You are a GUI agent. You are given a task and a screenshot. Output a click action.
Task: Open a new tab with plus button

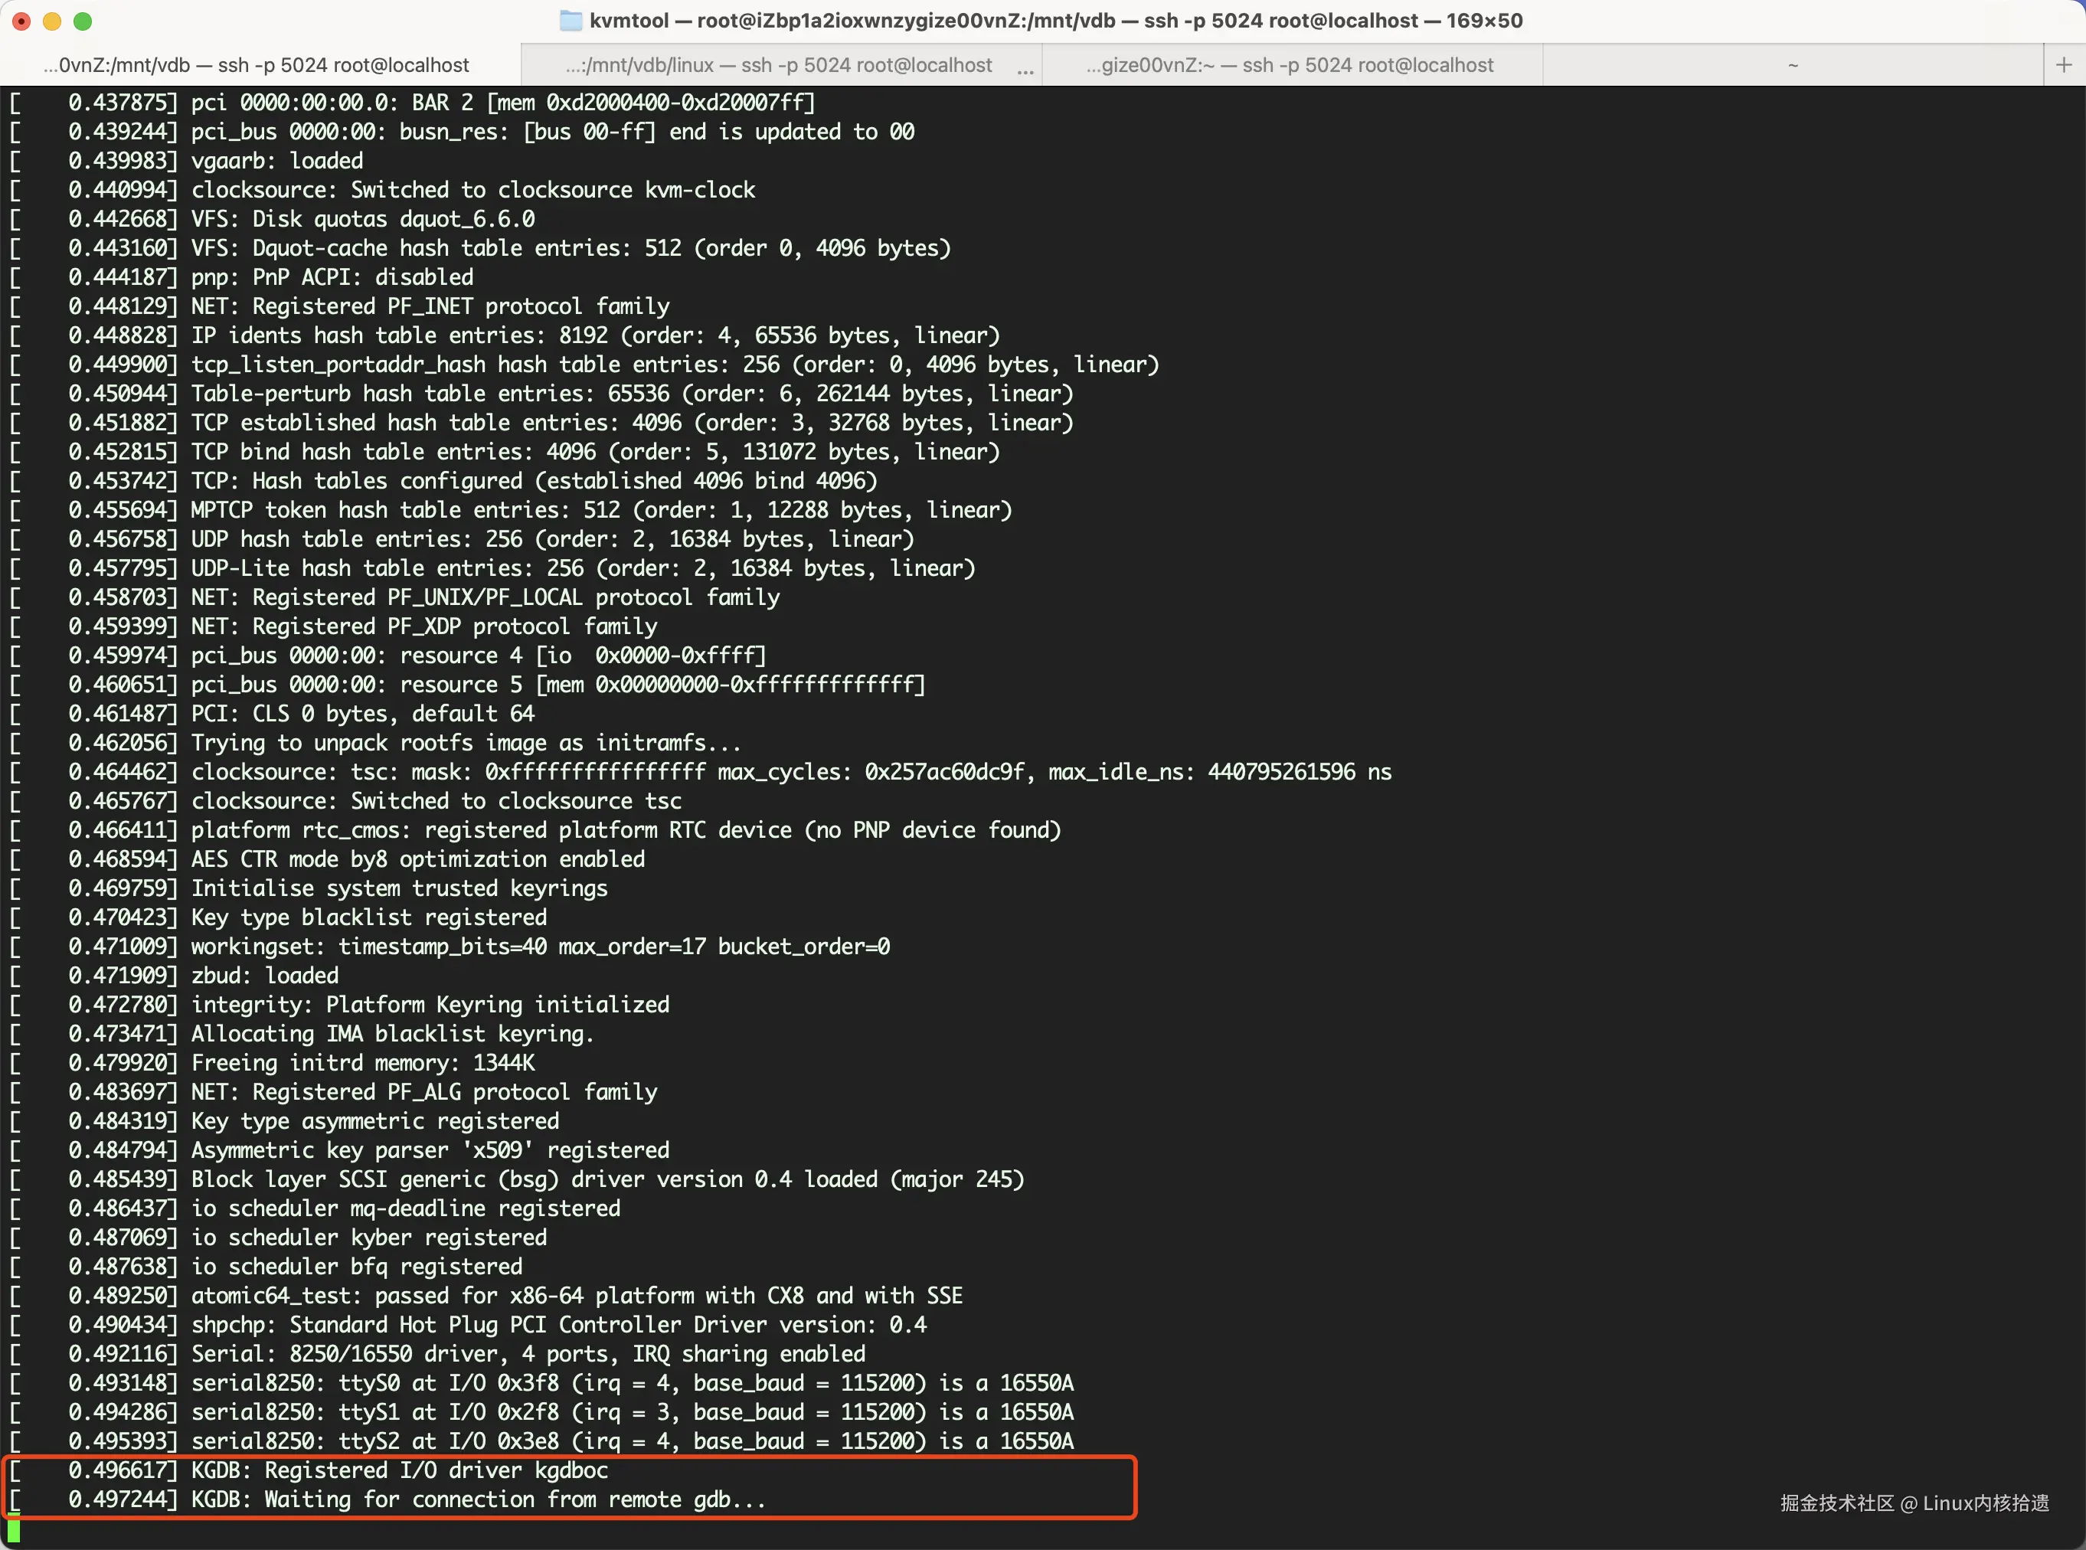2064,65
